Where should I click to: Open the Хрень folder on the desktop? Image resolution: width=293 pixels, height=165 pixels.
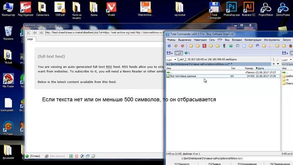tap(93, 9)
